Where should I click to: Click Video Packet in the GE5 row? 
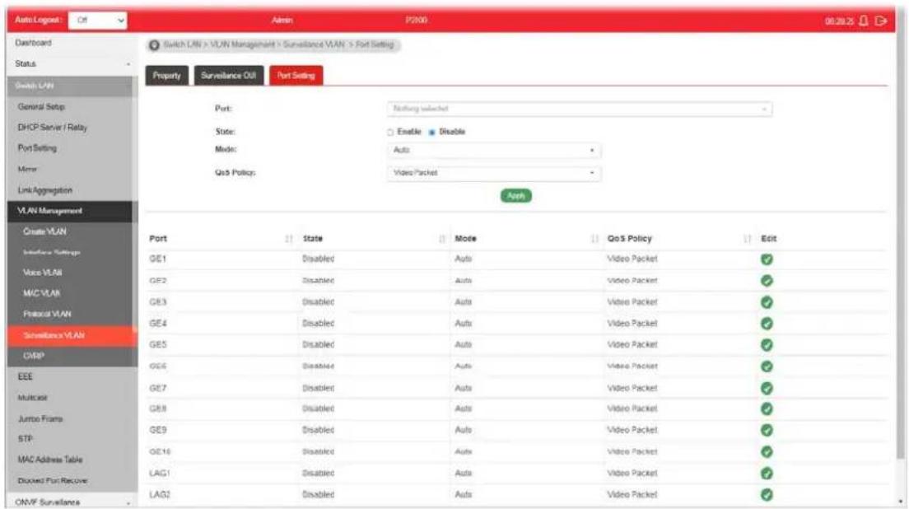coord(632,345)
